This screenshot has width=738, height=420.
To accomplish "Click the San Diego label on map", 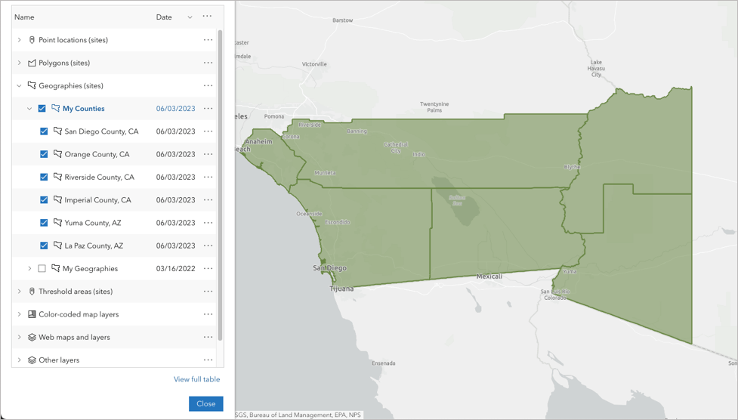I will click(x=329, y=268).
